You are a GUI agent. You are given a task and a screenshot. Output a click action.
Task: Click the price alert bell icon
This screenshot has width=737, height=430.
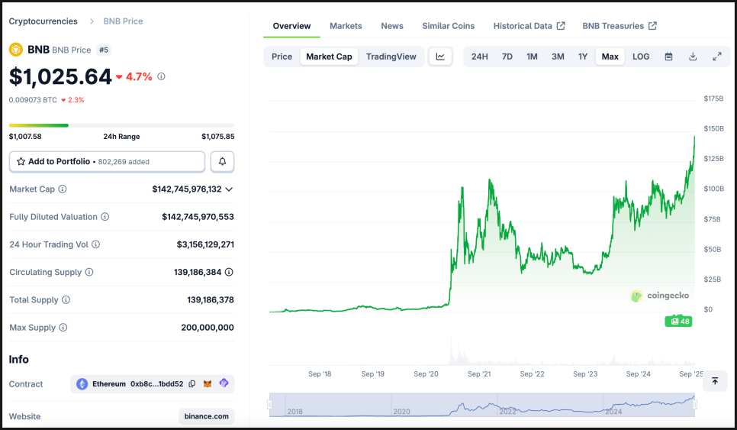222,161
